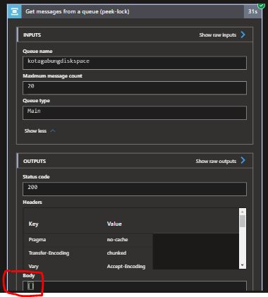Open the Get messages from a queue header
This screenshot has height=297, width=268.
[x=135, y=11]
